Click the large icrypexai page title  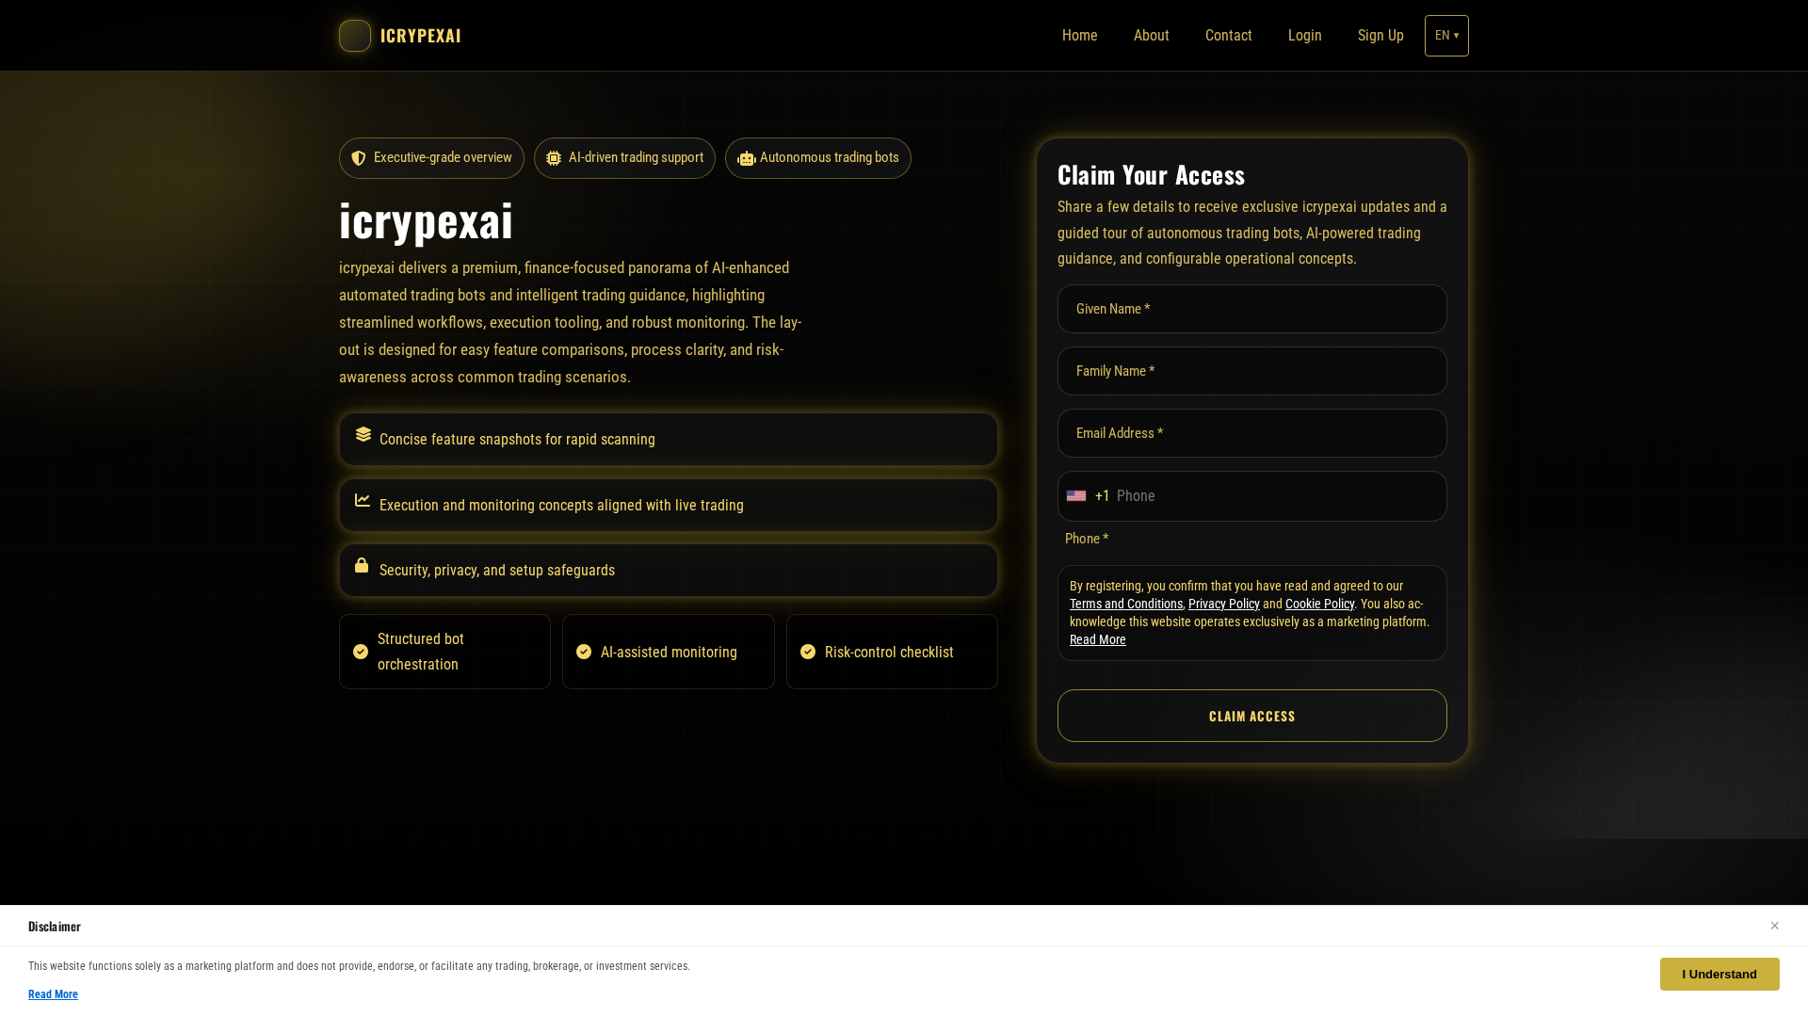click(426, 220)
